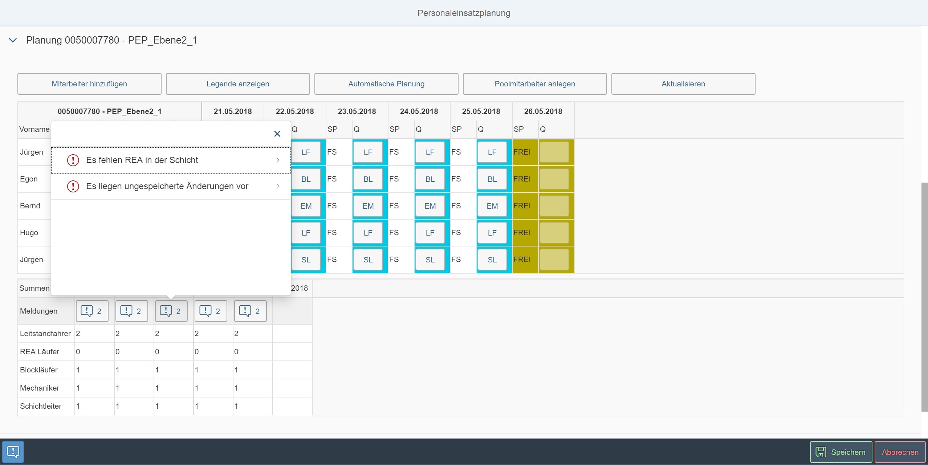Image resolution: width=928 pixels, height=465 pixels.
Task: Close the messages popover
Action: 277,134
